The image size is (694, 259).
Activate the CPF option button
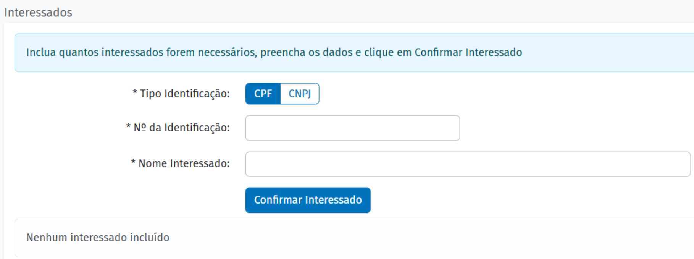click(x=263, y=94)
